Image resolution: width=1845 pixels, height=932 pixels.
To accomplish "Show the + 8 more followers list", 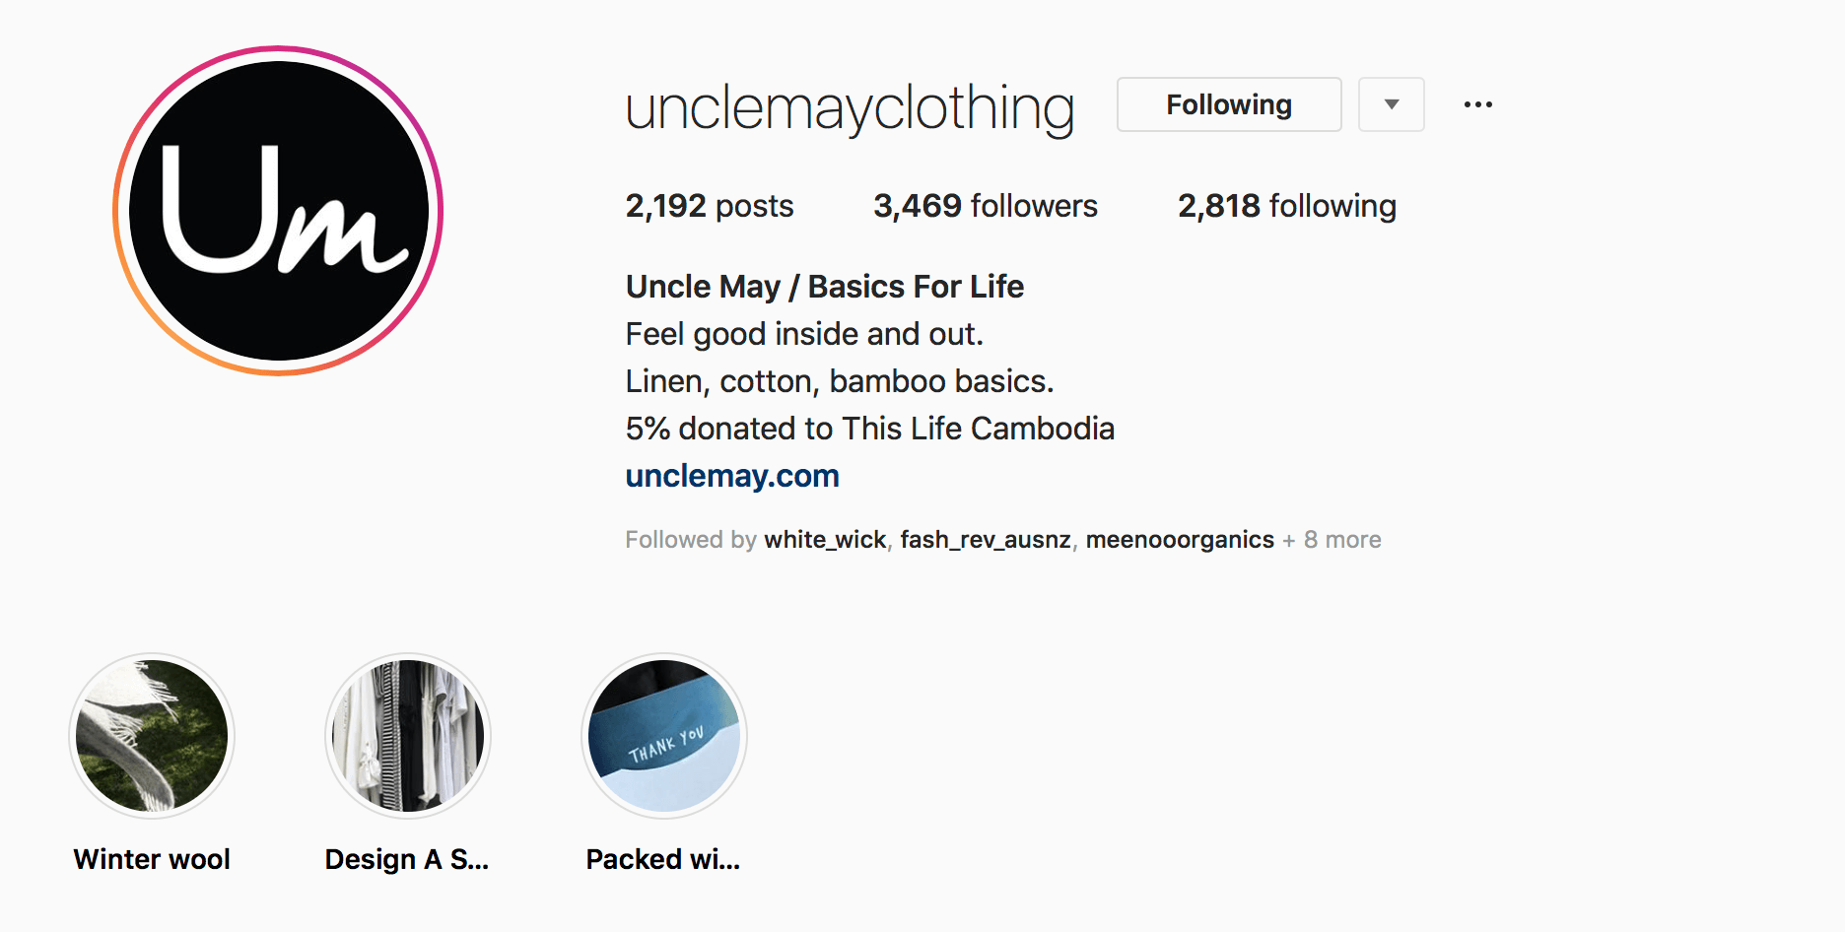I will 1331,539.
